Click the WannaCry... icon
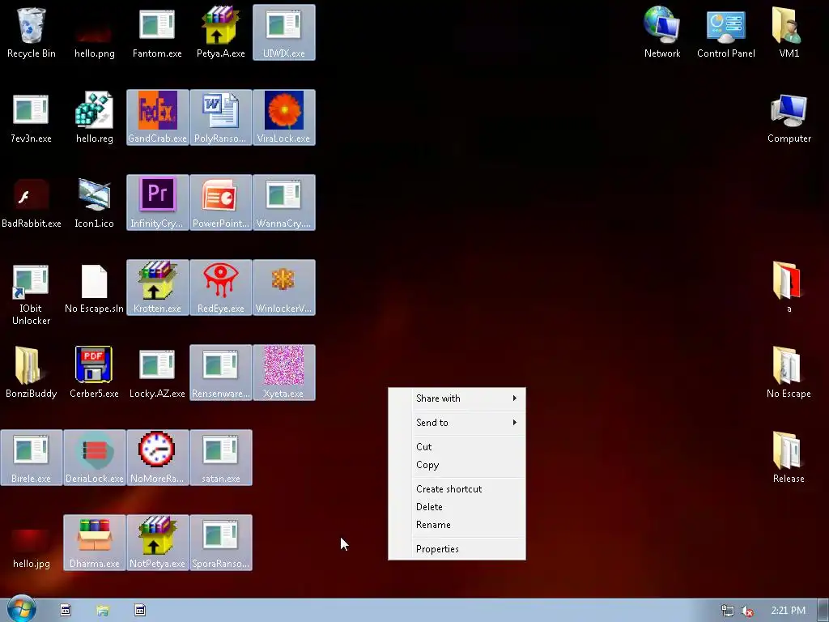 pos(284,202)
